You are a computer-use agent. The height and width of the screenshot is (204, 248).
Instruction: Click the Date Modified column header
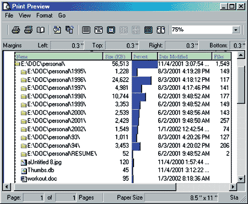[x=185, y=56]
